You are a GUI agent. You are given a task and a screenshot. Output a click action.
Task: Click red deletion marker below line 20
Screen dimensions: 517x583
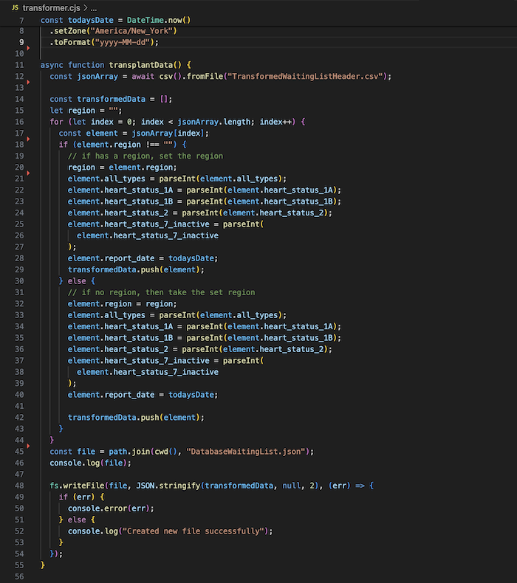point(28,173)
